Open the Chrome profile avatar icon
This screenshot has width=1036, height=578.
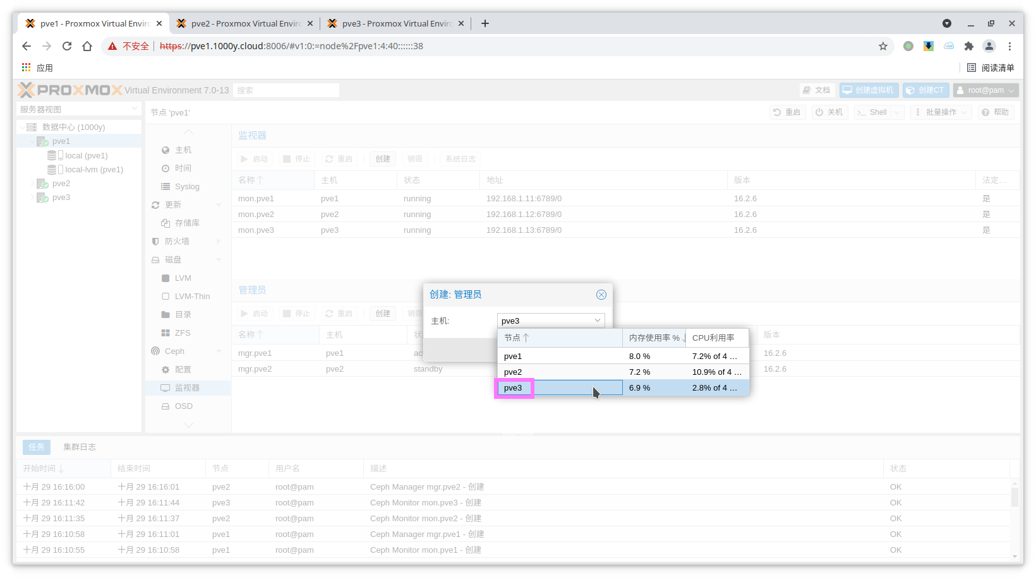[x=989, y=46]
